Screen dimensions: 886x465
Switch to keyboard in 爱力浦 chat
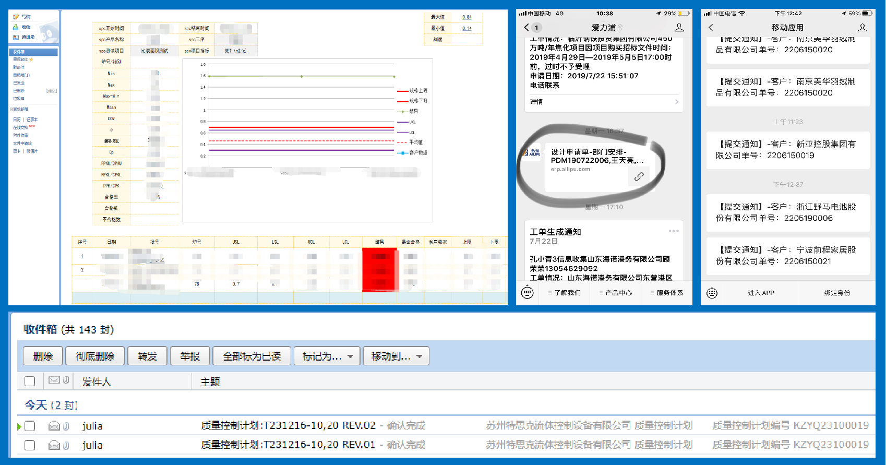coord(528,293)
